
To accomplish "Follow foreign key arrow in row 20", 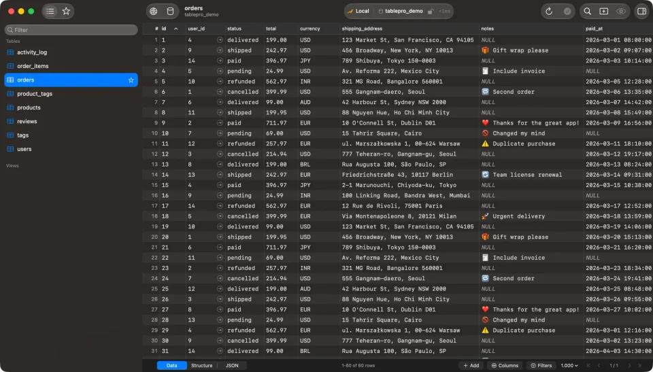I will point(220,237).
